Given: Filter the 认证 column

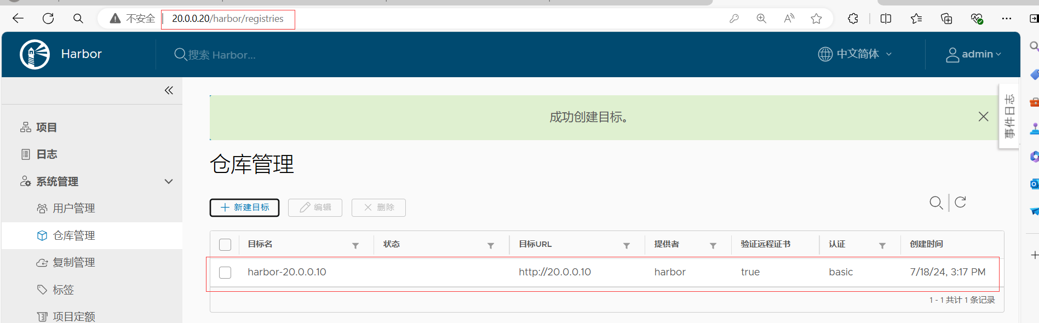Looking at the screenshot, I should (882, 246).
